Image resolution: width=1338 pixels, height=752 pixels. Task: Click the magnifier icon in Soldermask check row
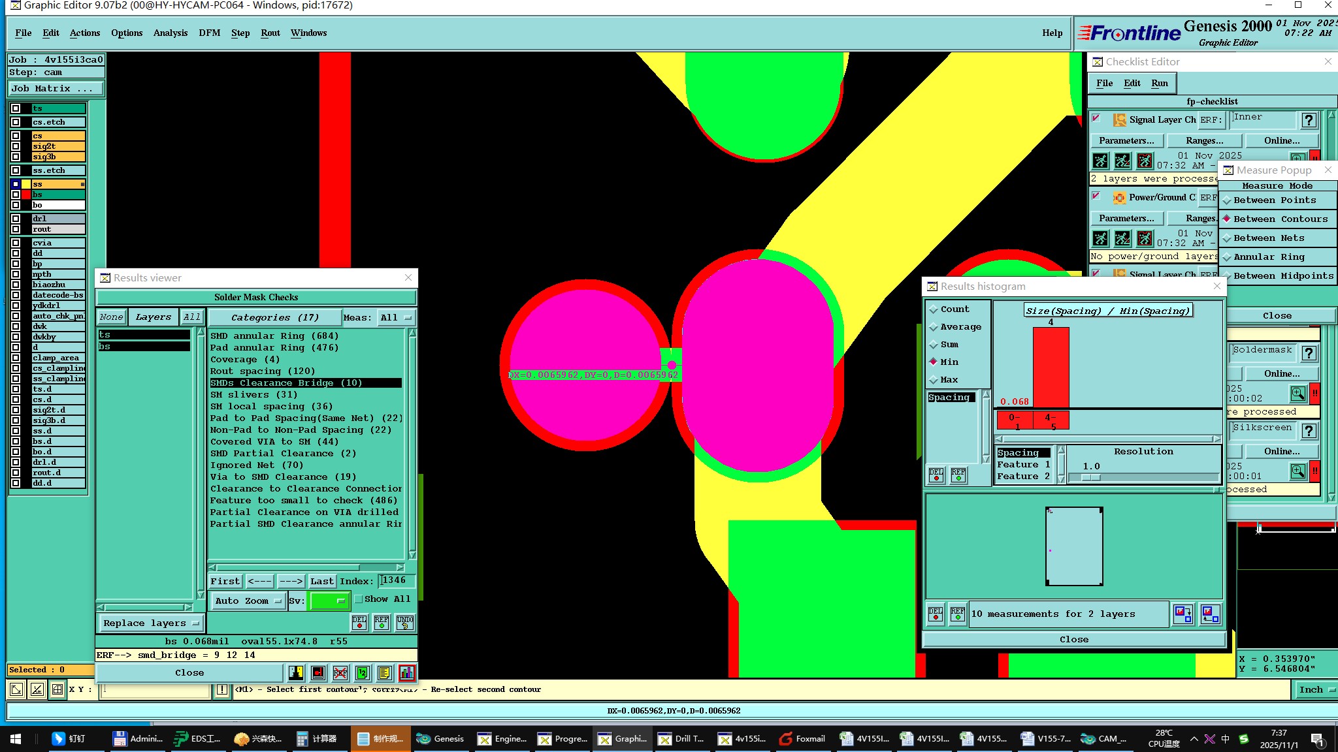click(1297, 394)
